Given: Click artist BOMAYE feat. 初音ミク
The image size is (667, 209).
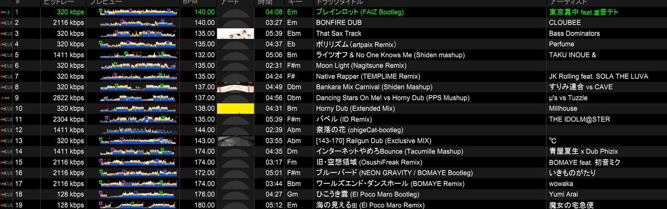Looking at the screenshot, I should (585, 162).
